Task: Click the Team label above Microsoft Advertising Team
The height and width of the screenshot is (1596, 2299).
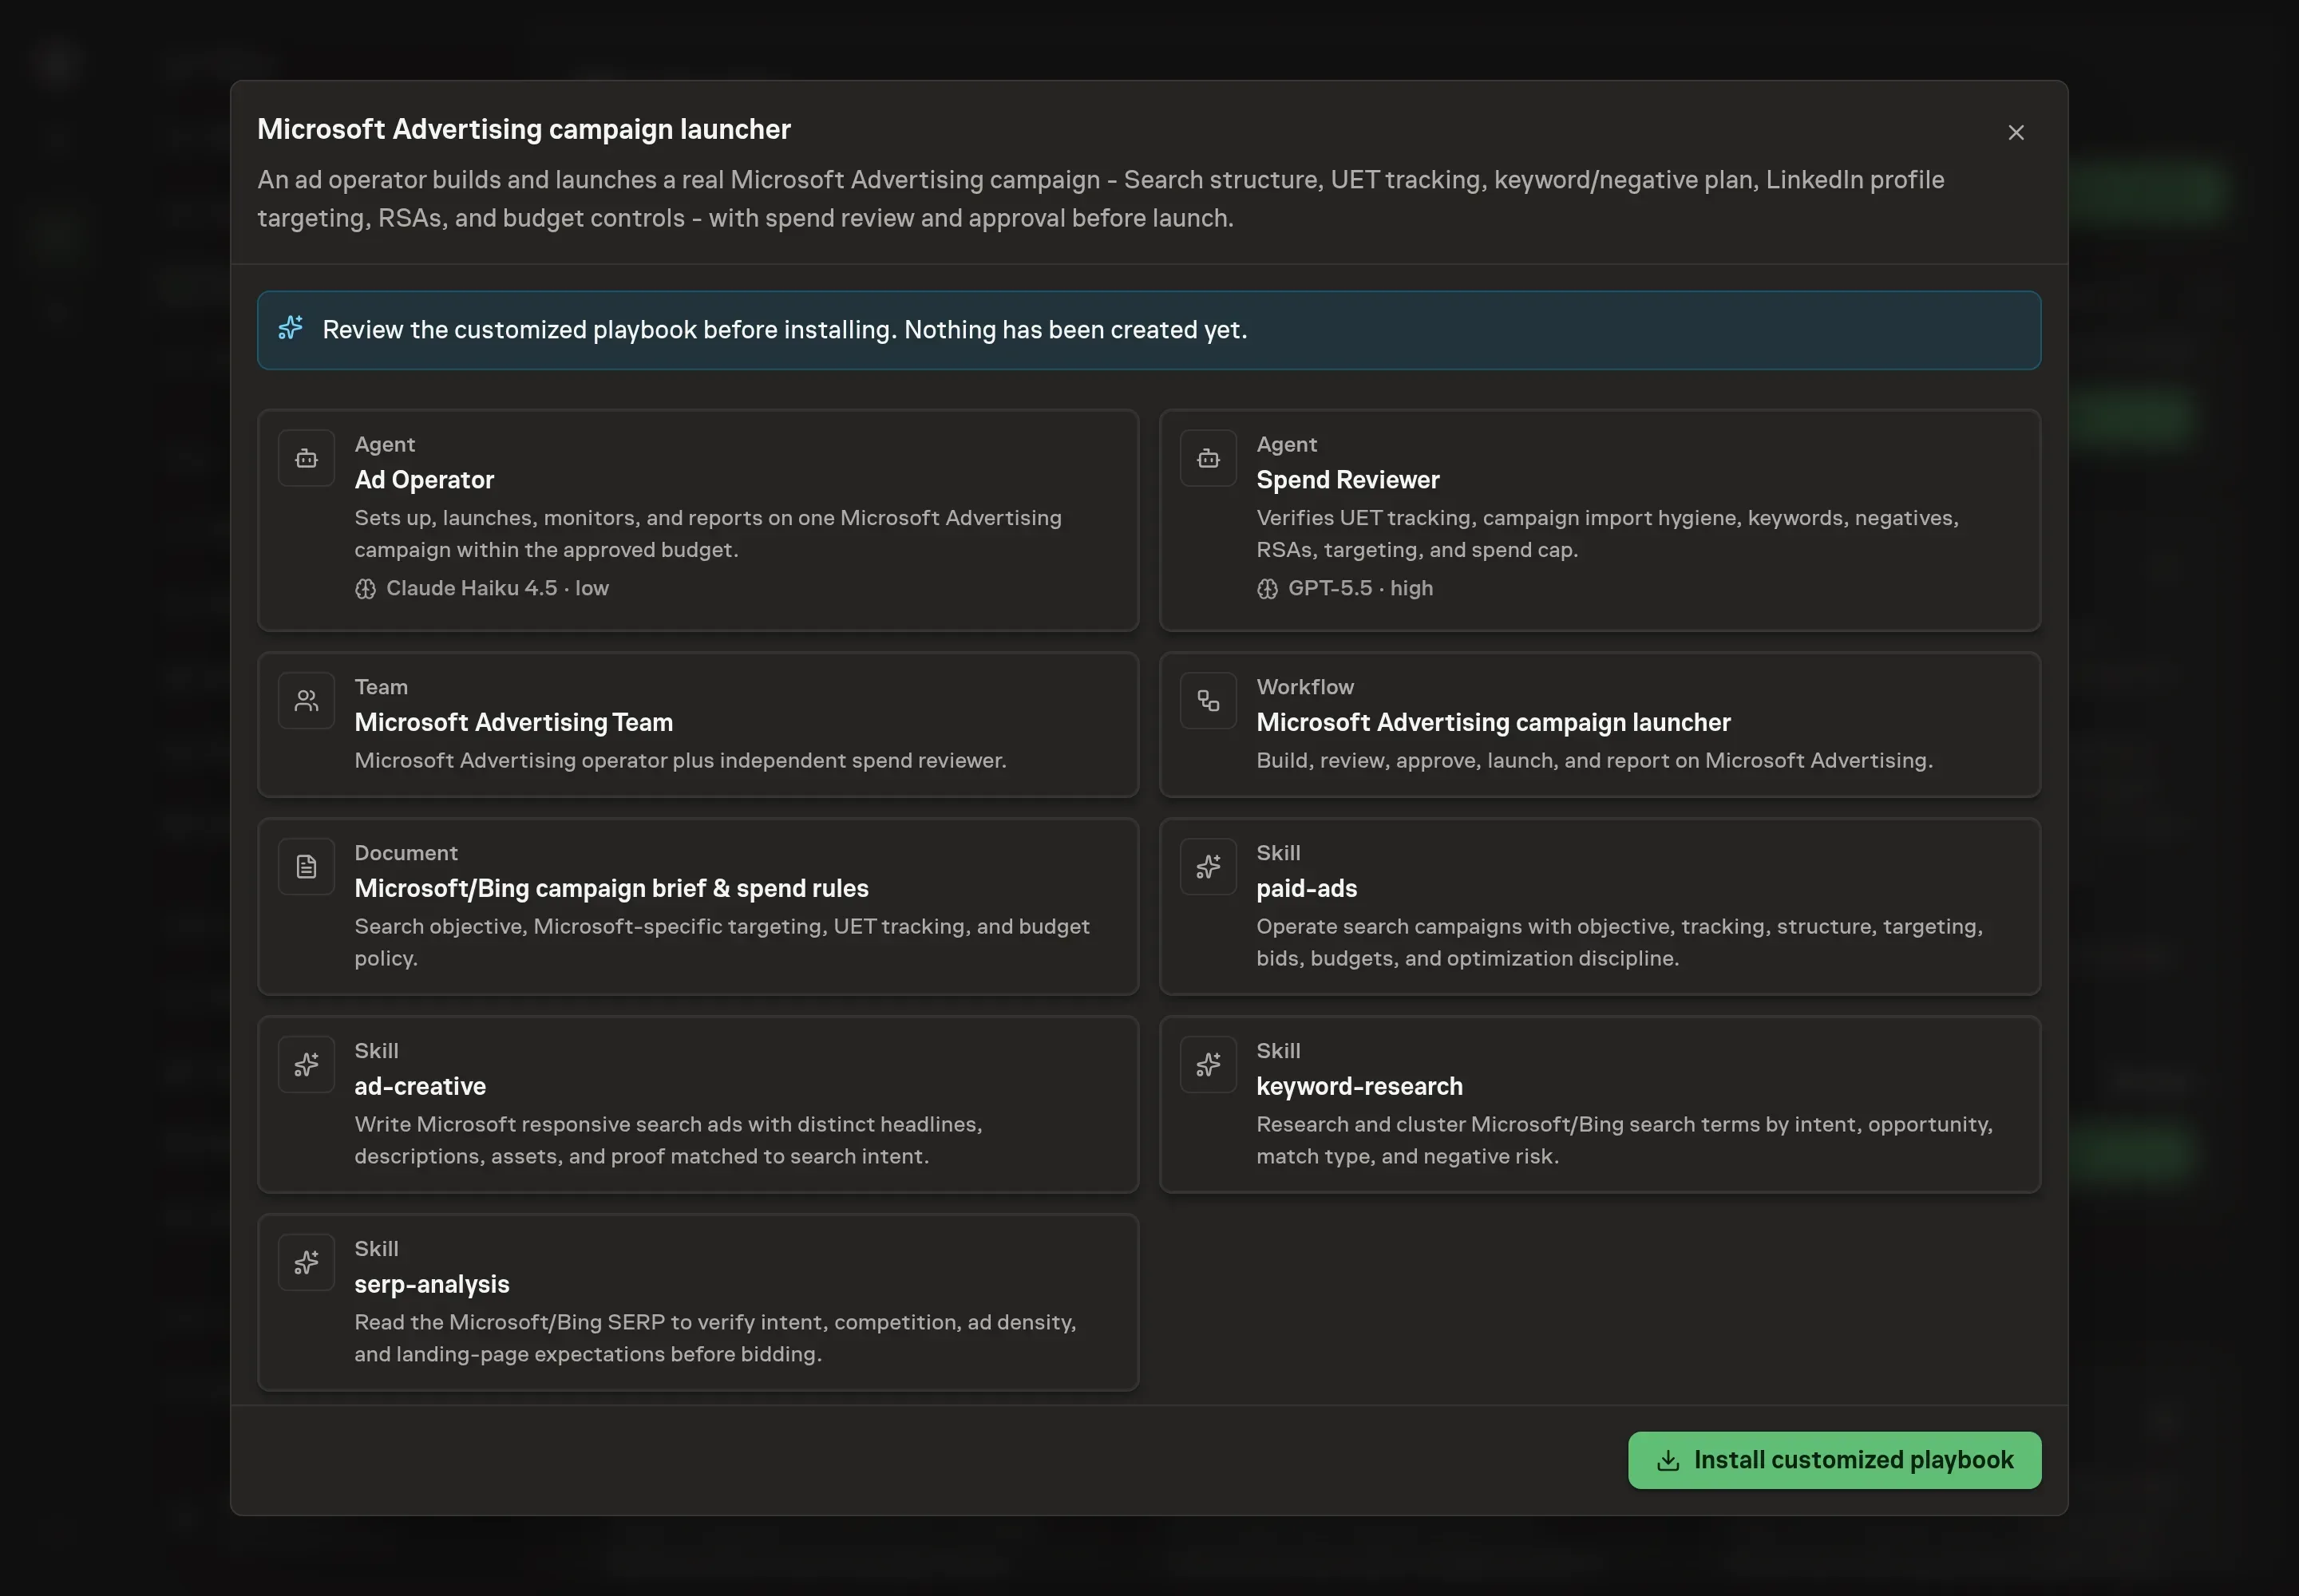Action: click(381, 687)
